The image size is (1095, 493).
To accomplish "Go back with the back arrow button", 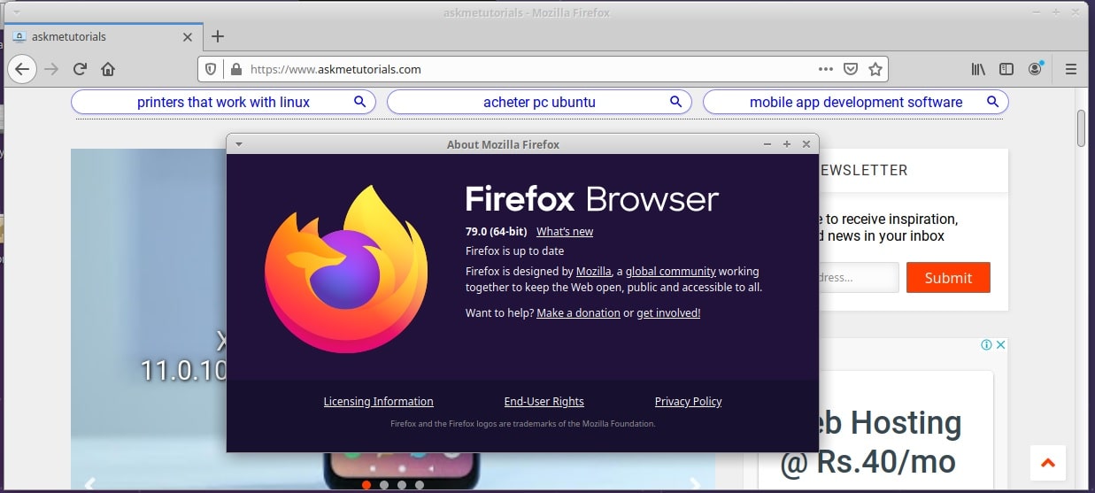I will click(21, 68).
